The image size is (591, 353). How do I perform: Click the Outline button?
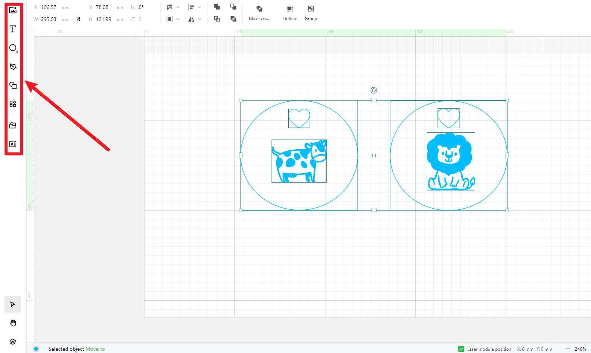click(289, 13)
